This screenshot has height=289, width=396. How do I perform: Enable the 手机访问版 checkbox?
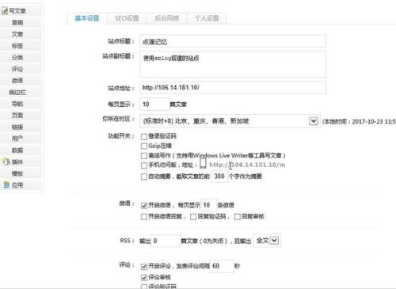[x=144, y=165]
